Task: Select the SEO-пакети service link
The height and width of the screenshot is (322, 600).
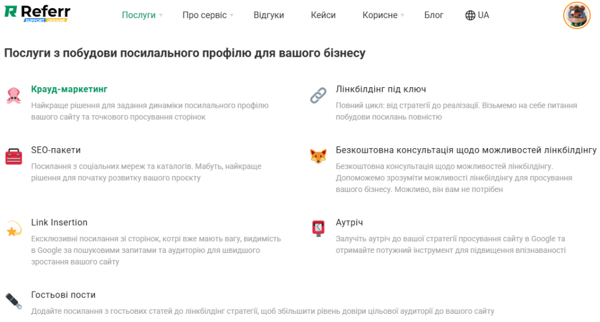Action: click(x=56, y=150)
